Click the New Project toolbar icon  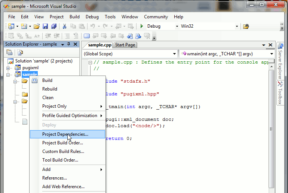click(11, 26)
